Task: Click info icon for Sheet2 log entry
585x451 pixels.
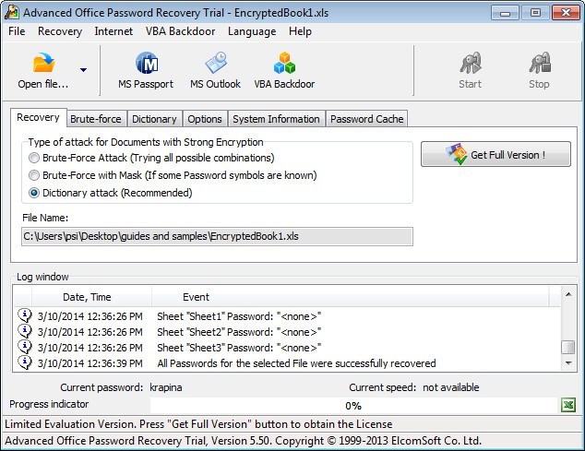Action: tap(25, 331)
